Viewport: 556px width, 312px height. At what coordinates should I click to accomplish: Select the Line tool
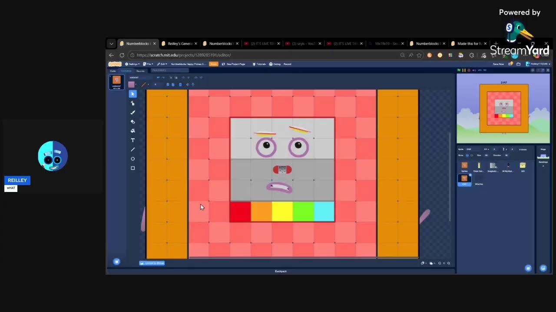click(133, 149)
